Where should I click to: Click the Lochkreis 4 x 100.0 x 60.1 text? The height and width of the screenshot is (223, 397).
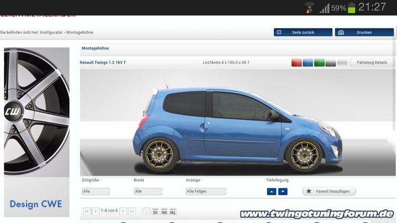point(226,62)
